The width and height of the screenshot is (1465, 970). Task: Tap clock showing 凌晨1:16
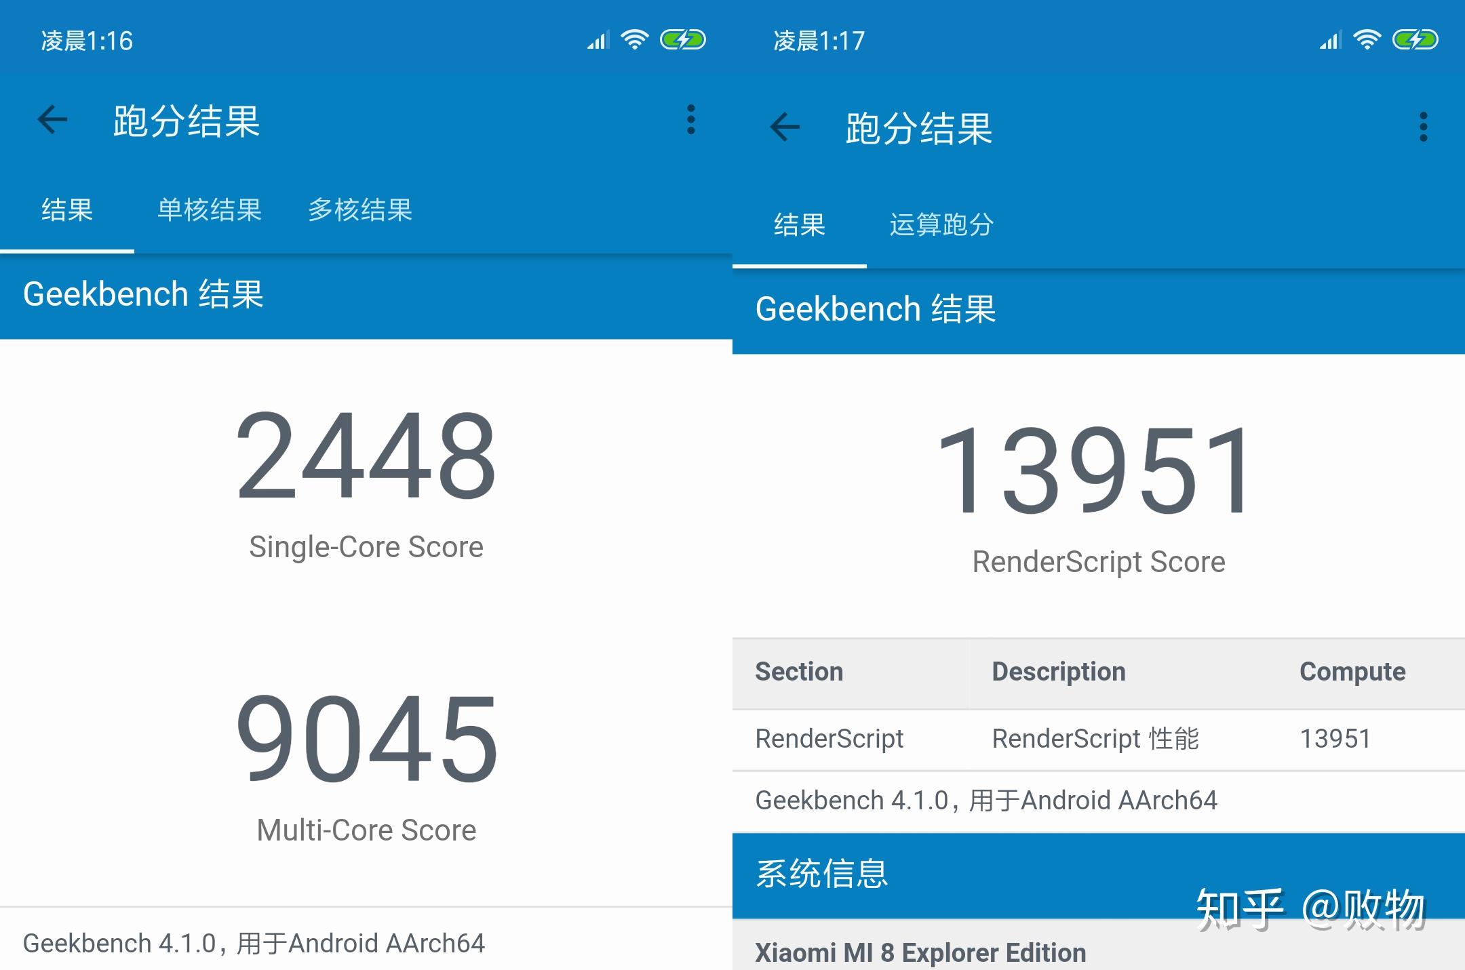pyautogui.click(x=87, y=41)
